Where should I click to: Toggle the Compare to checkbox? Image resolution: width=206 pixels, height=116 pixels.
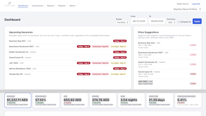coord(179,22)
